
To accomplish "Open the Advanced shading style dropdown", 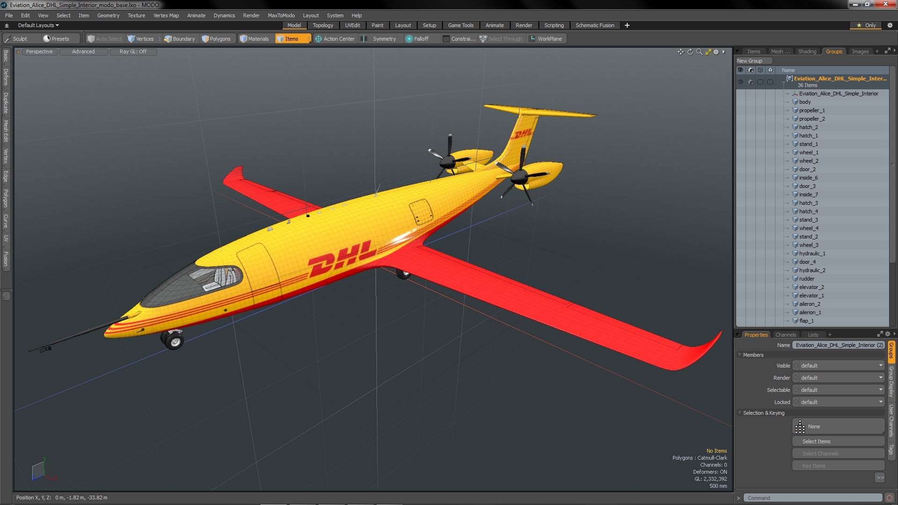I will tap(83, 52).
